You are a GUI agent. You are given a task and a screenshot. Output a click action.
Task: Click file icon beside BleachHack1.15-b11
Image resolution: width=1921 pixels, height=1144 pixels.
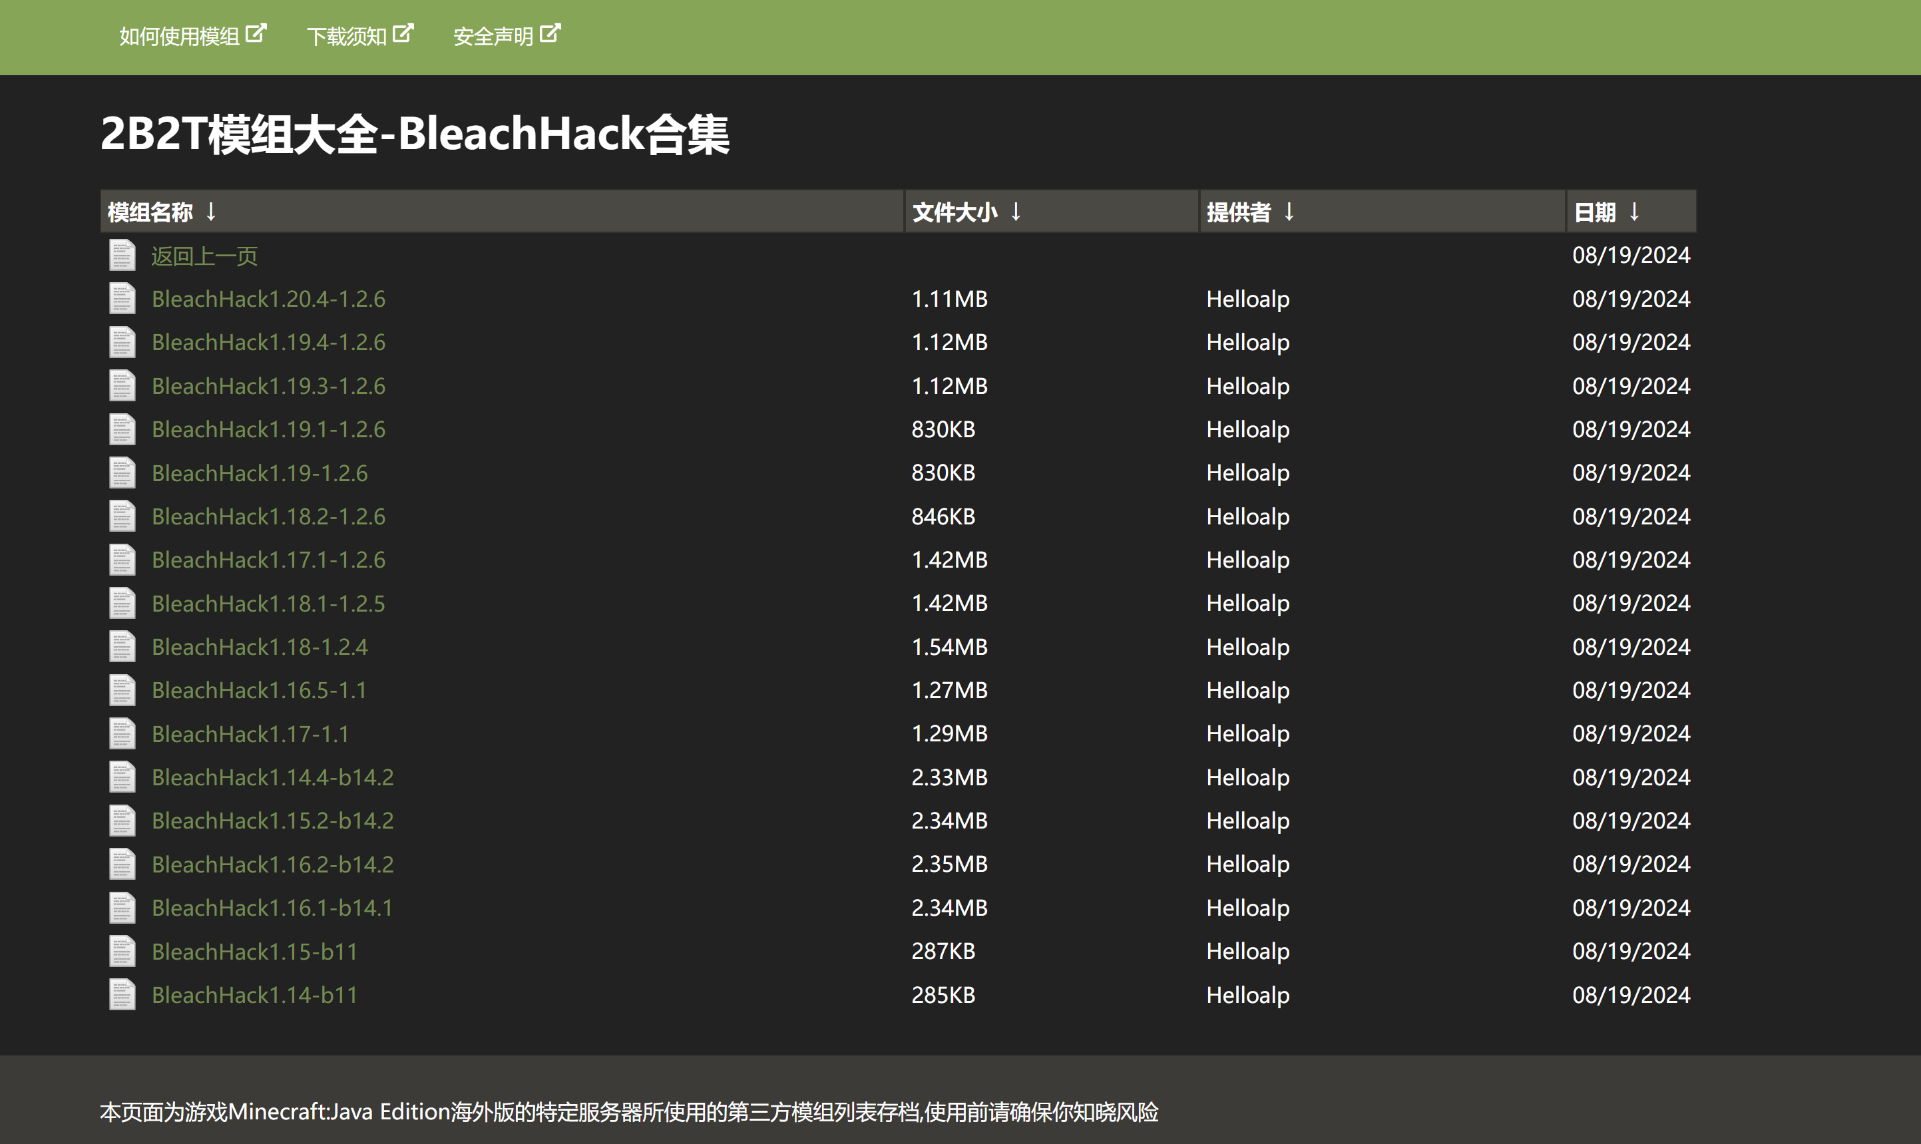(x=122, y=951)
